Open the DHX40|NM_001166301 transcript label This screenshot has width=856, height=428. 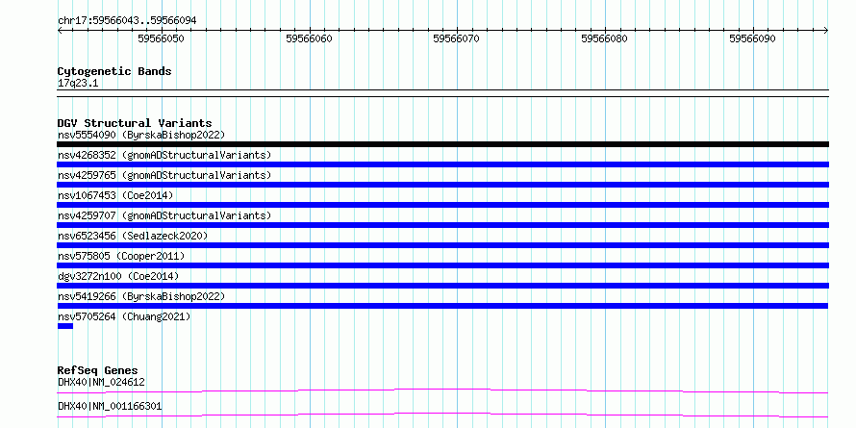point(110,407)
